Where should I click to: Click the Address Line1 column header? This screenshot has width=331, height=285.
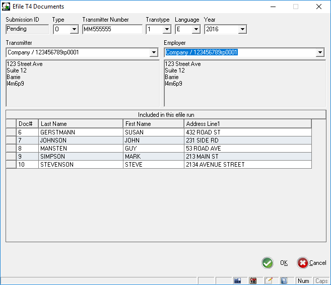click(247, 124)
